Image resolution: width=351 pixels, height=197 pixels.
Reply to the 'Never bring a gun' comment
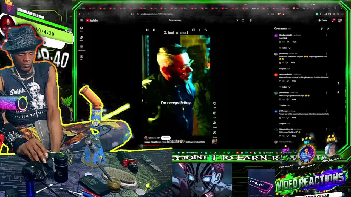click(294, 99)
